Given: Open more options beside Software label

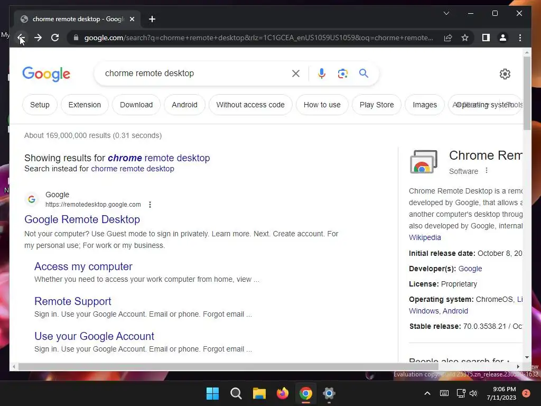Looking at the screenshot, I should pyautogui.click(x=487, y=171).
